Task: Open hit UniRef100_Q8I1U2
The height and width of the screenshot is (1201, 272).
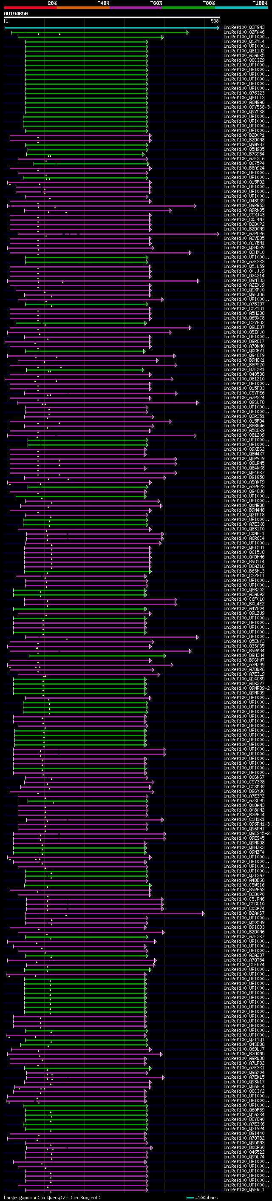Action: point(244,51)
